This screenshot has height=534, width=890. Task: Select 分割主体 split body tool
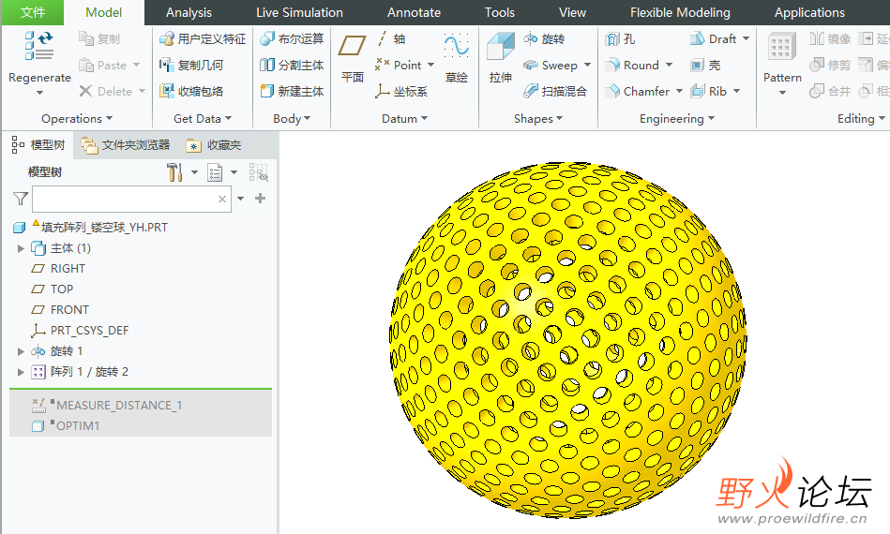[292, 66]
